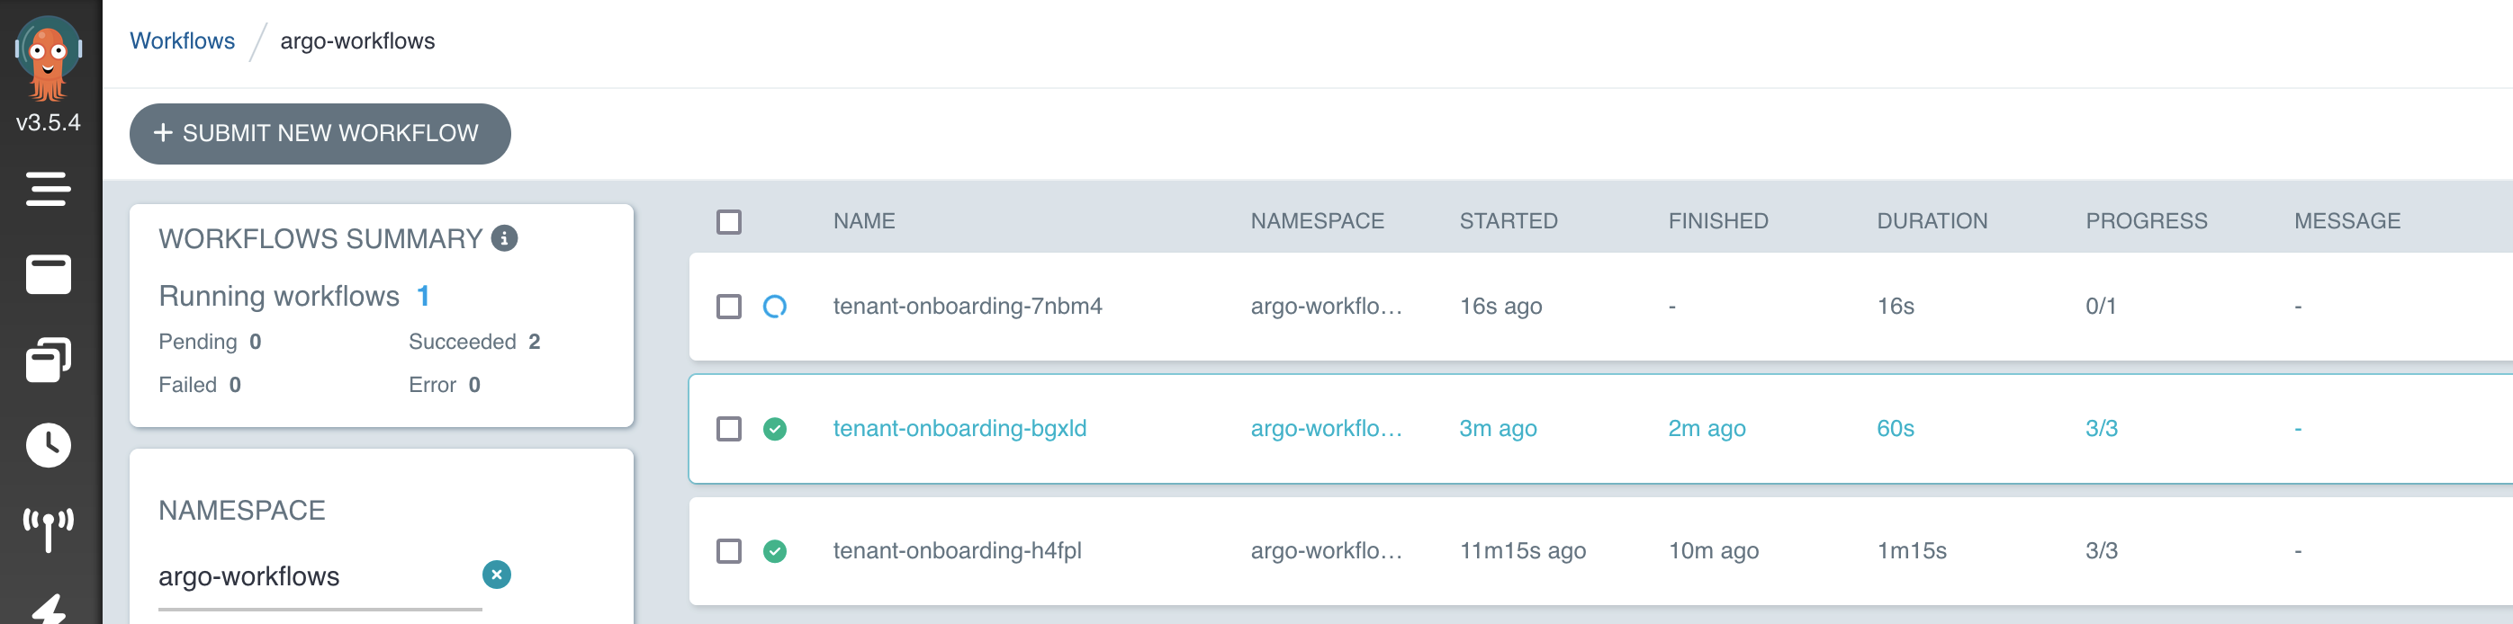2513x624 pixels.
Task: Click version label v3.5.4
Action: pos(48,123)
